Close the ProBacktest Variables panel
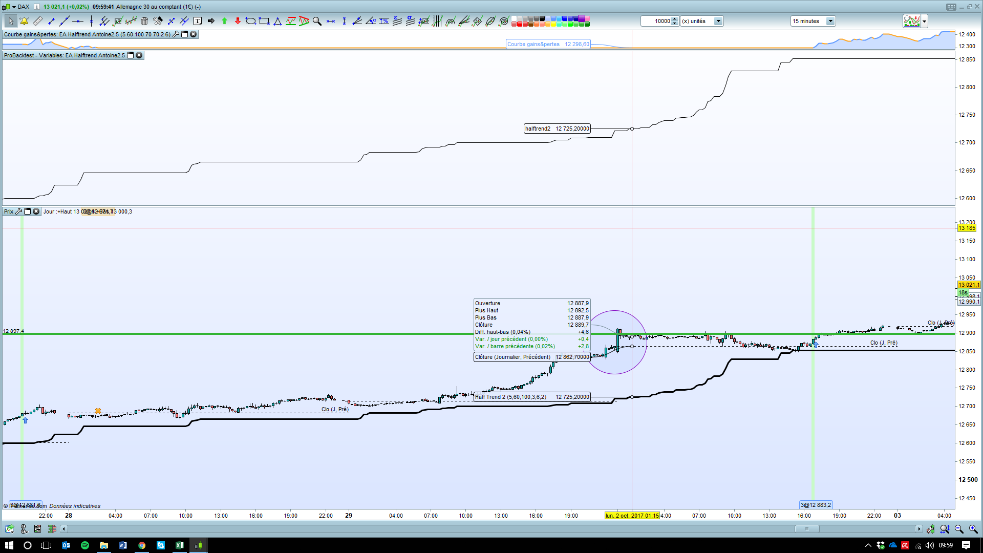Image resolution: width=983 pixels, height=553 pixels. pos(139,55)
